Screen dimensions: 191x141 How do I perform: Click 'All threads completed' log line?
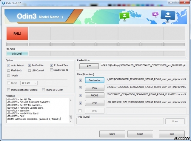point(34,119)
